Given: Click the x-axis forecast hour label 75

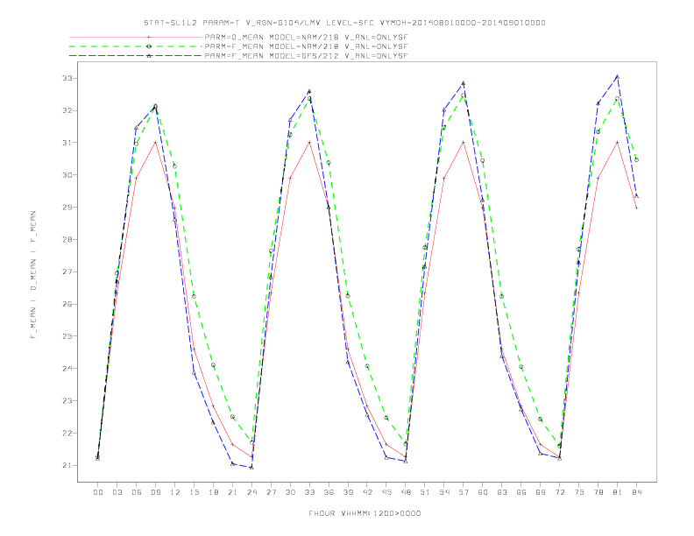Looking at the screenshot, I should point(579,492).
